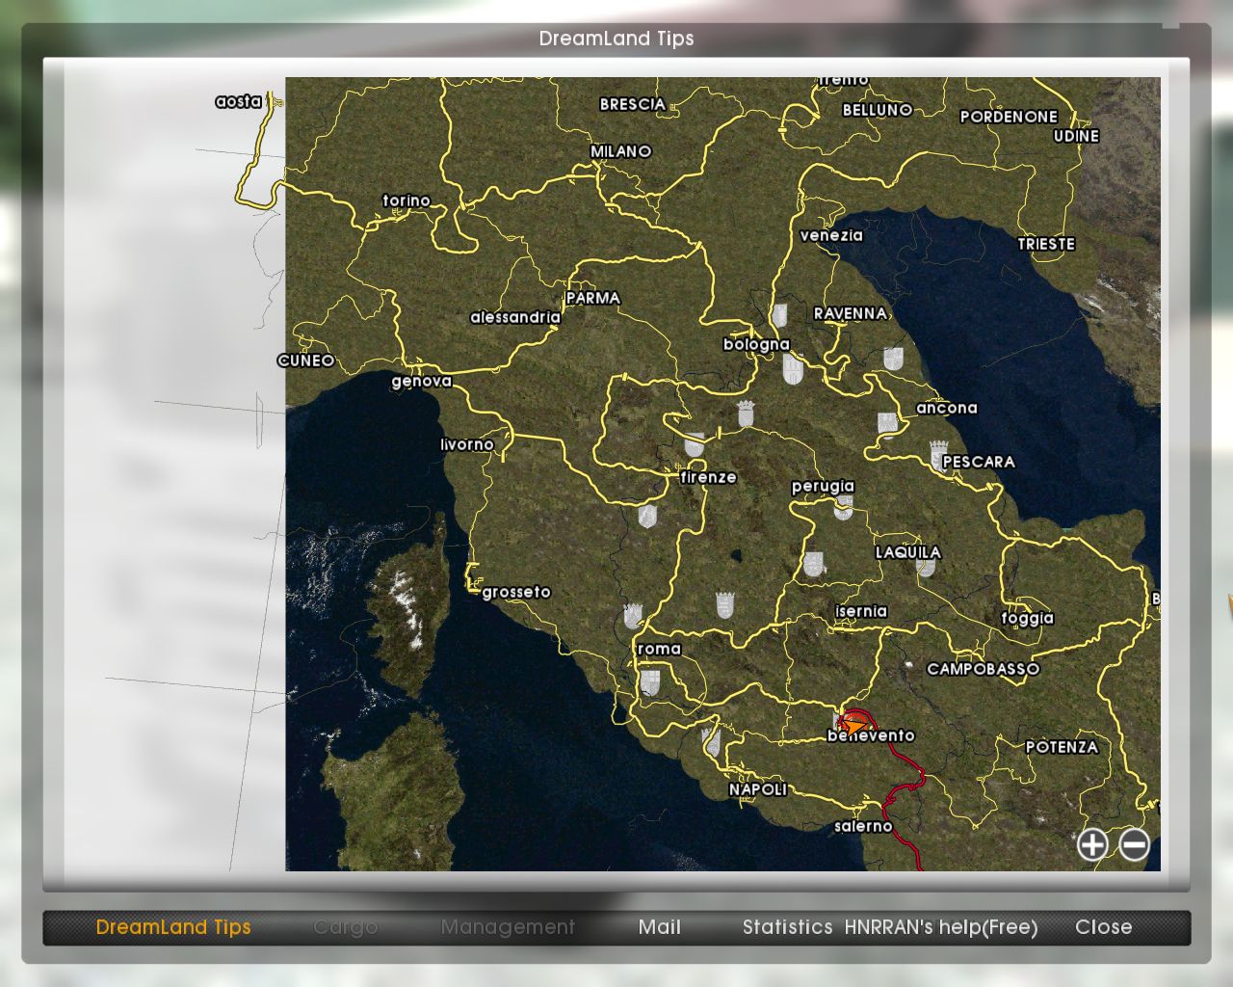Click the venezia city label on map
The width and height of the screenshot is (1233, 987).
click(x=831, y=235)
